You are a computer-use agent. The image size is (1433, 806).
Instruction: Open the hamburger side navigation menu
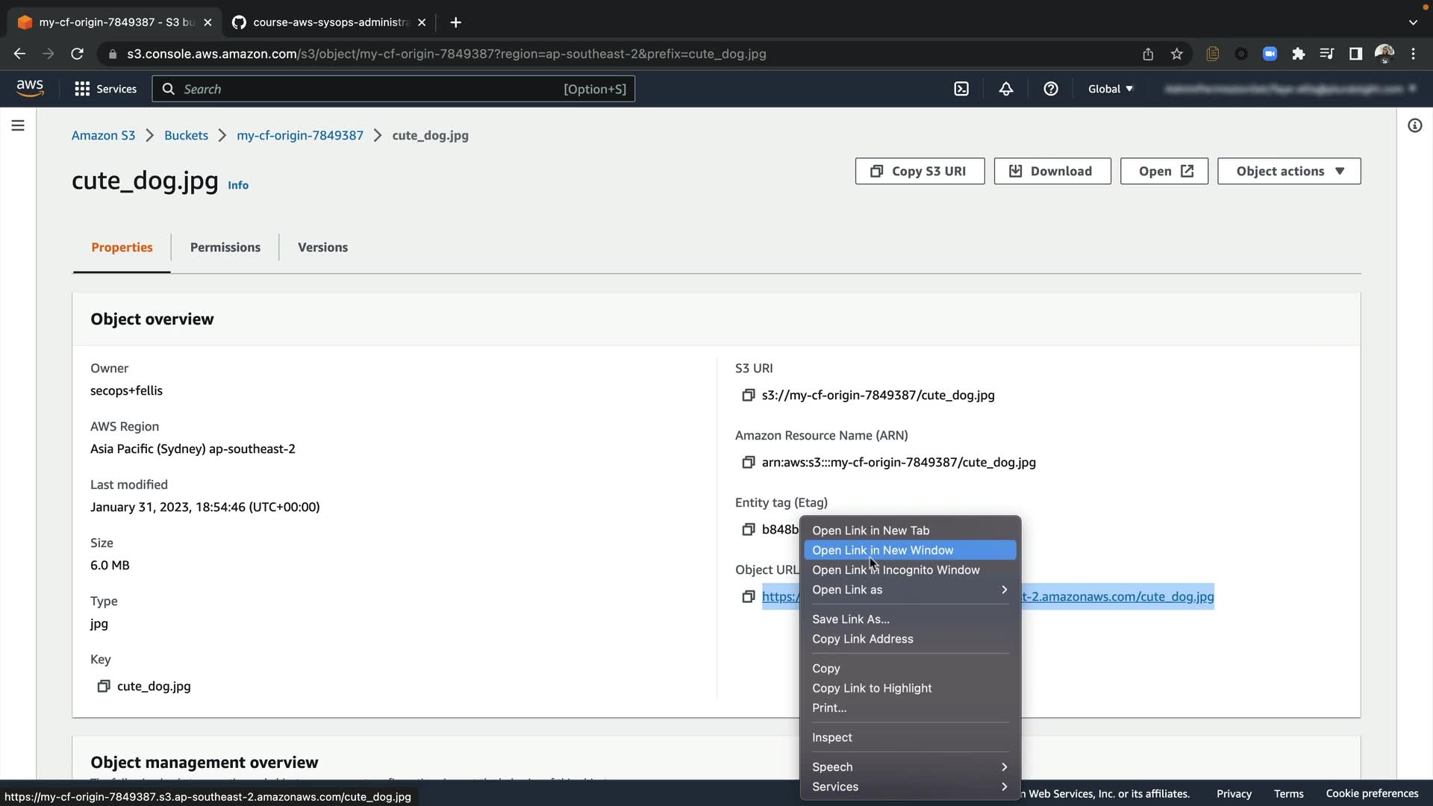pos(18,125)
